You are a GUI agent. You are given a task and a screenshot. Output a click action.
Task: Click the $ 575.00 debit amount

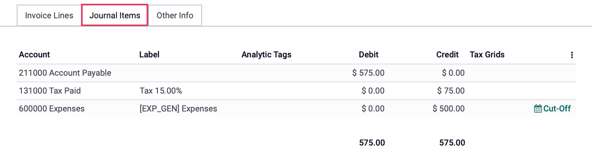click(368, 73)
